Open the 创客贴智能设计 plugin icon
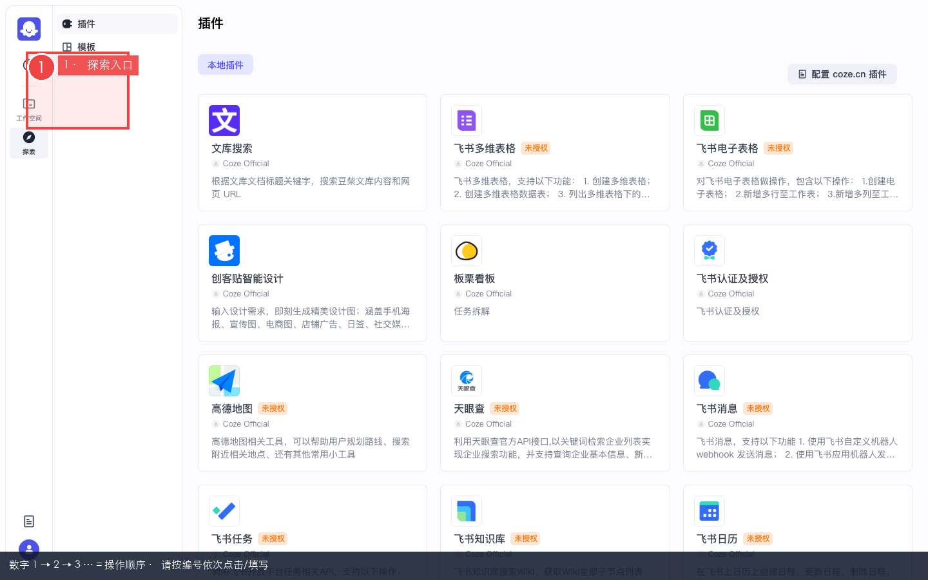Viewport: 928px width, 580px height. coord(224,251)
